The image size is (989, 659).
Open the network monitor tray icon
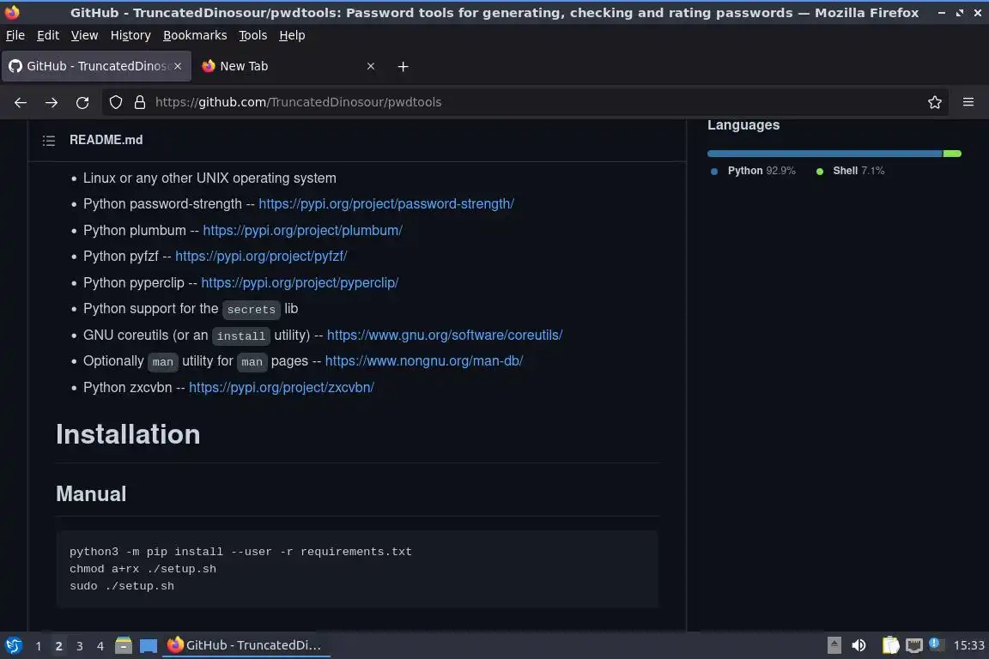(x=914, y=645)
